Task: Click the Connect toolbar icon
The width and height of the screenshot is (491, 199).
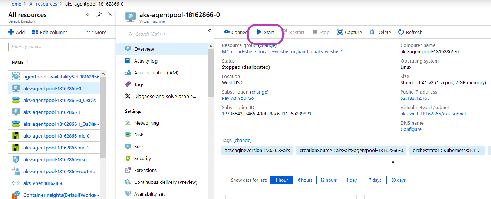Action: coord(227,32)
